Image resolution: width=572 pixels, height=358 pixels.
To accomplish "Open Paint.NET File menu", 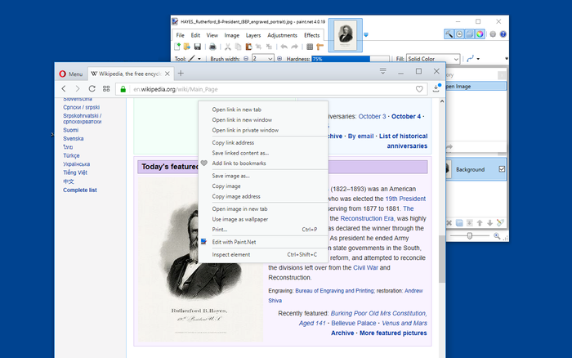I will coord(181,35).
